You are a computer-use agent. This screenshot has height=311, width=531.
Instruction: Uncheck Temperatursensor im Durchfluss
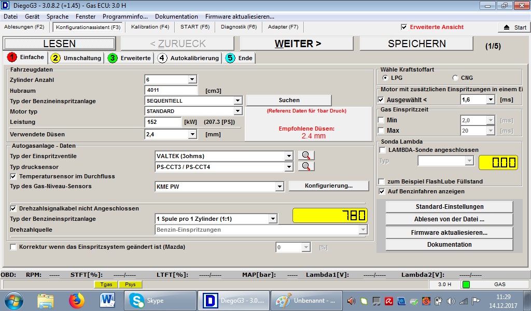[x=13, y=176]
